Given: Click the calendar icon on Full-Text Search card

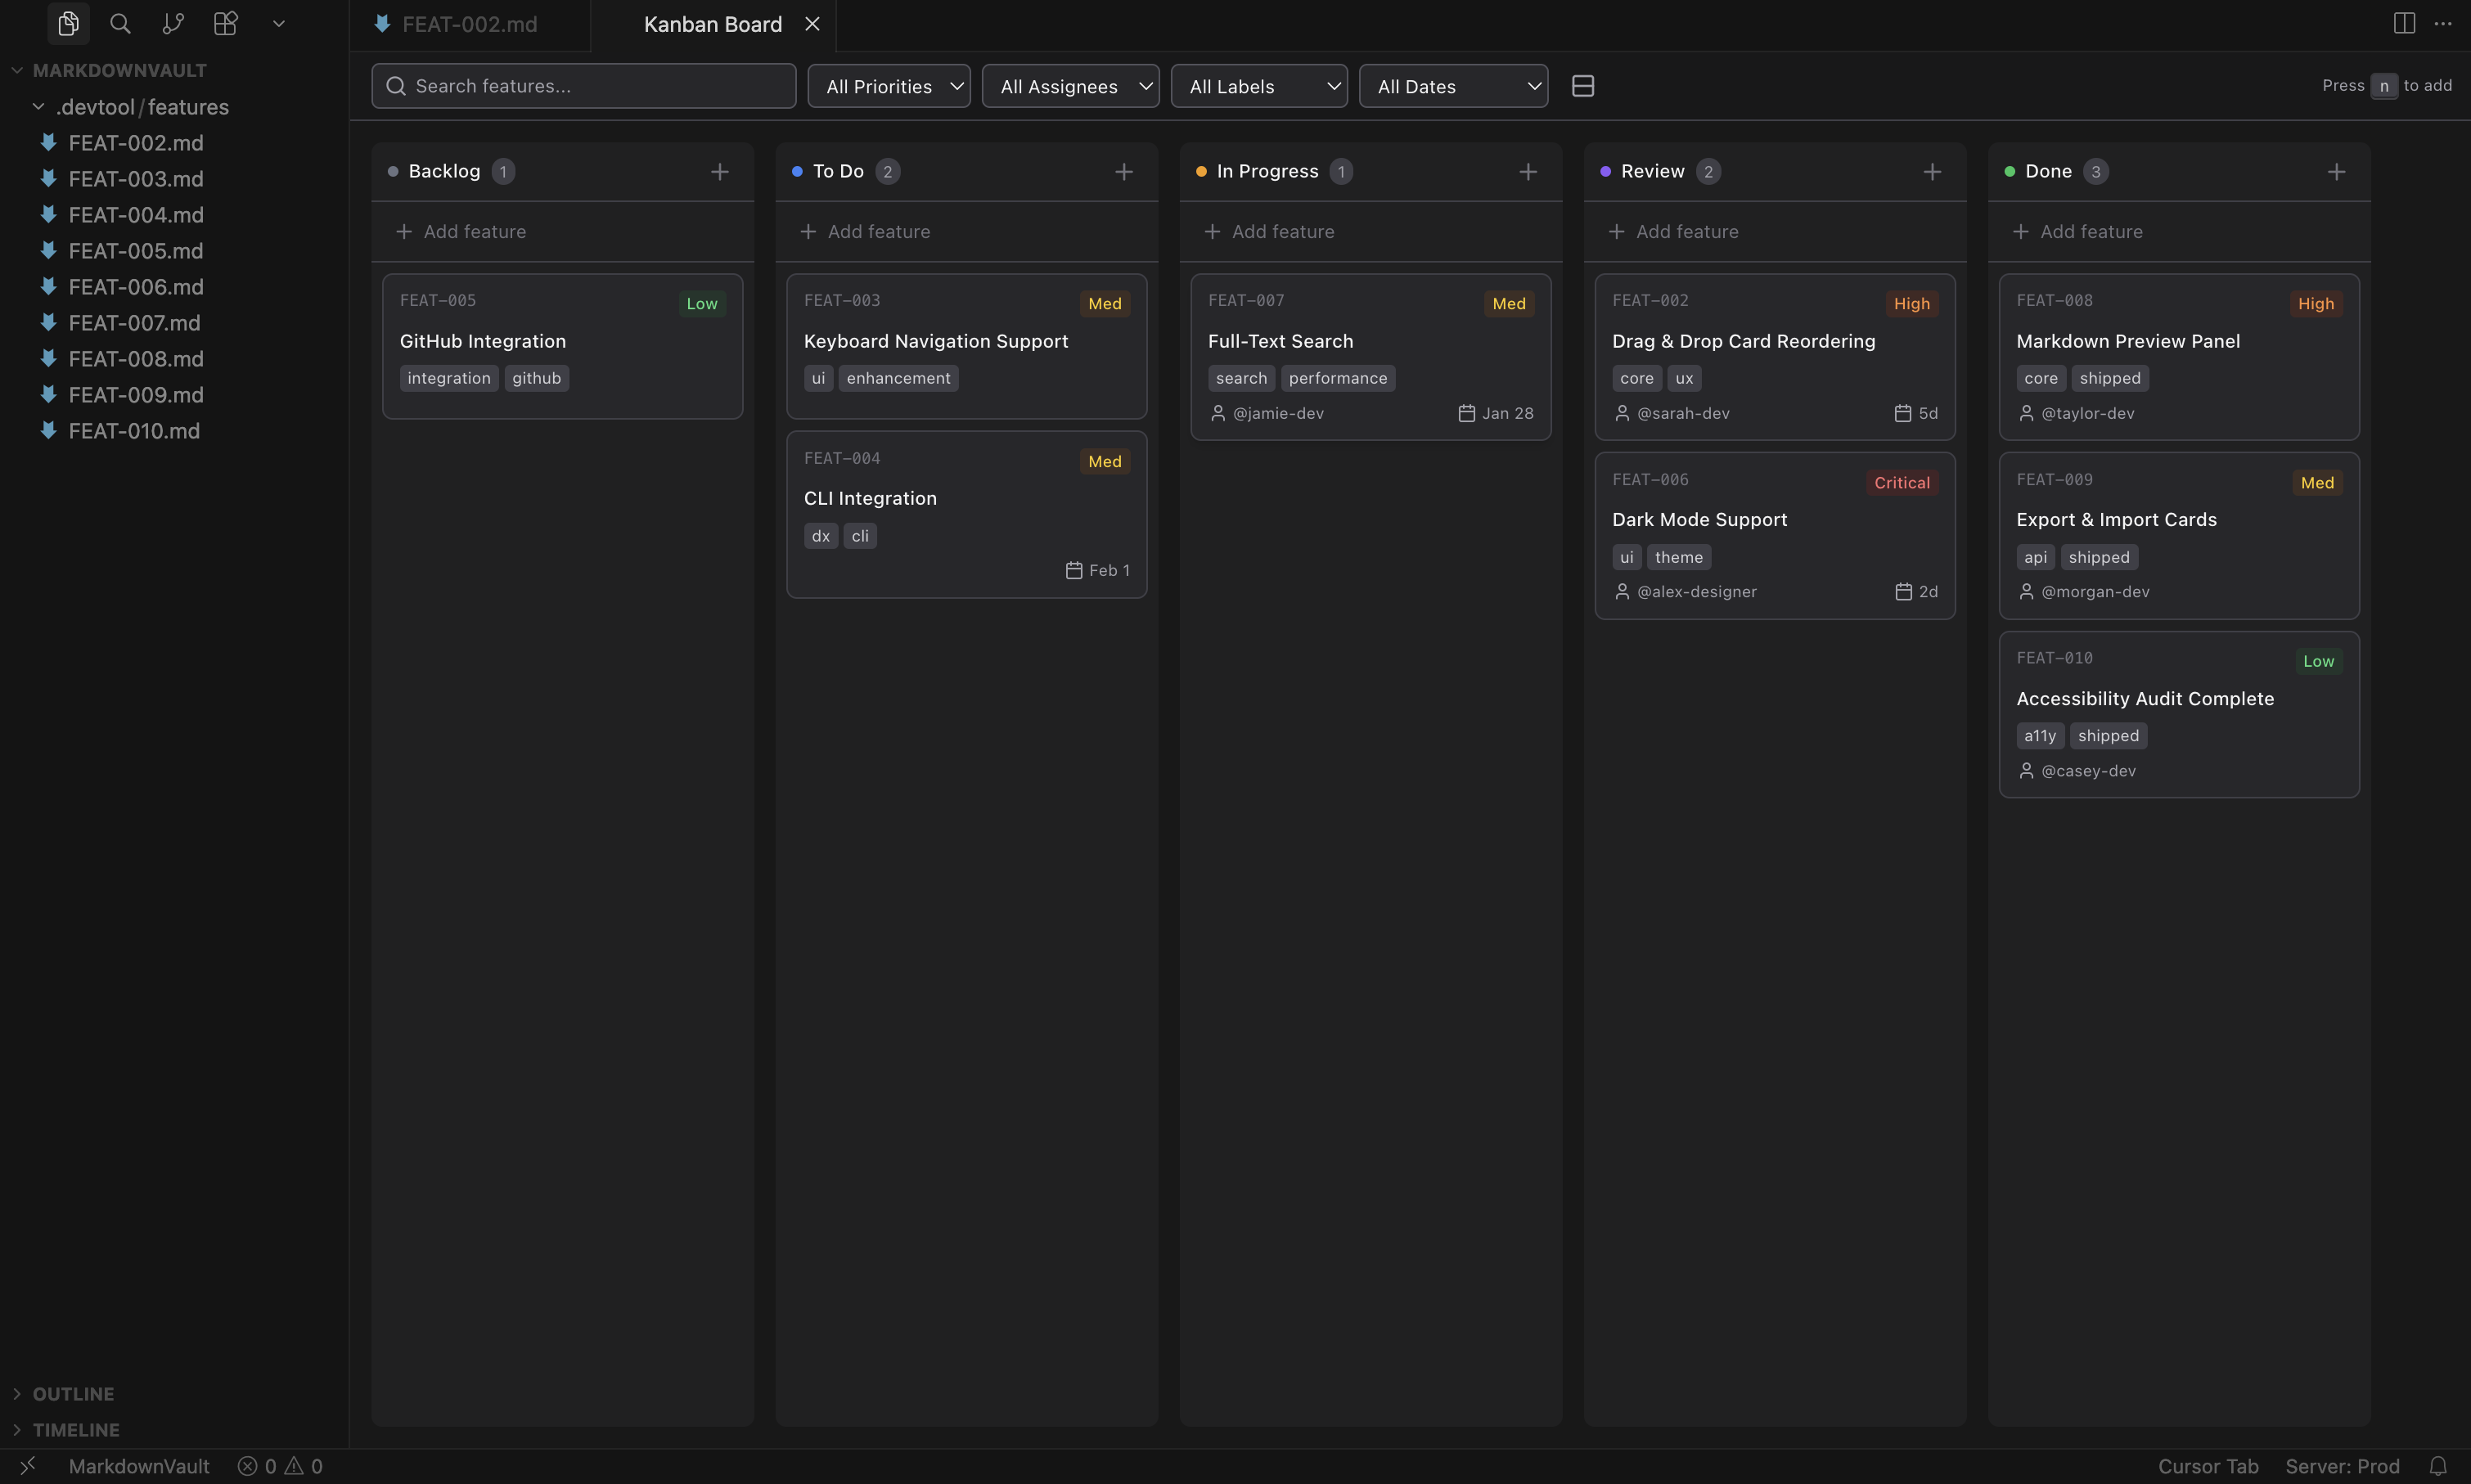Looking at the screenshot, I should (1465, 412).
